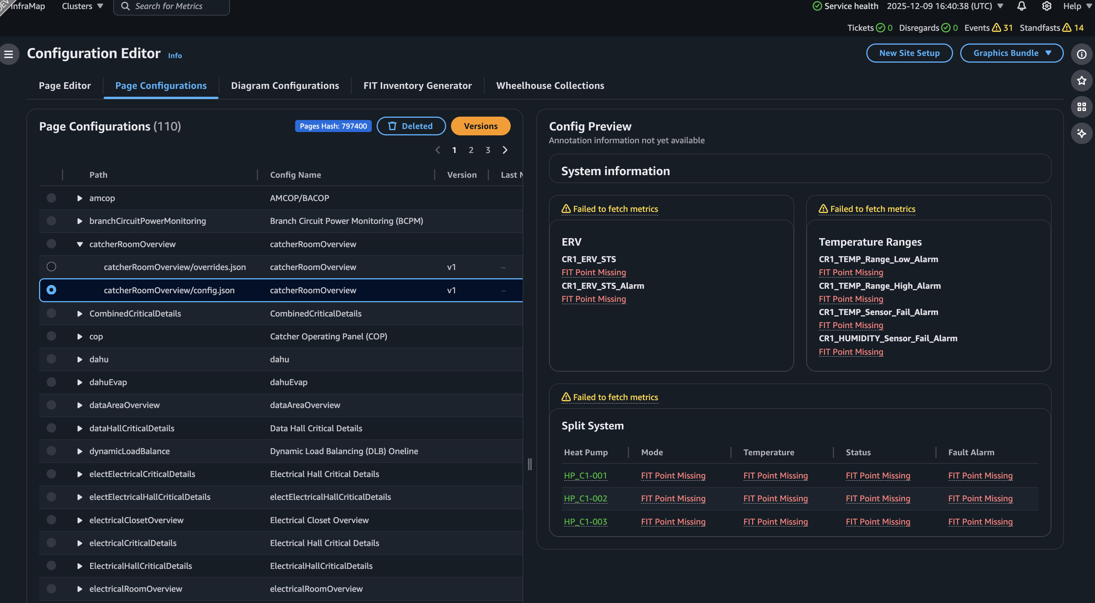Switch to the Diagram Configurations tab
The height and width of the screenshot is (603, 1095).
[285, 85]
